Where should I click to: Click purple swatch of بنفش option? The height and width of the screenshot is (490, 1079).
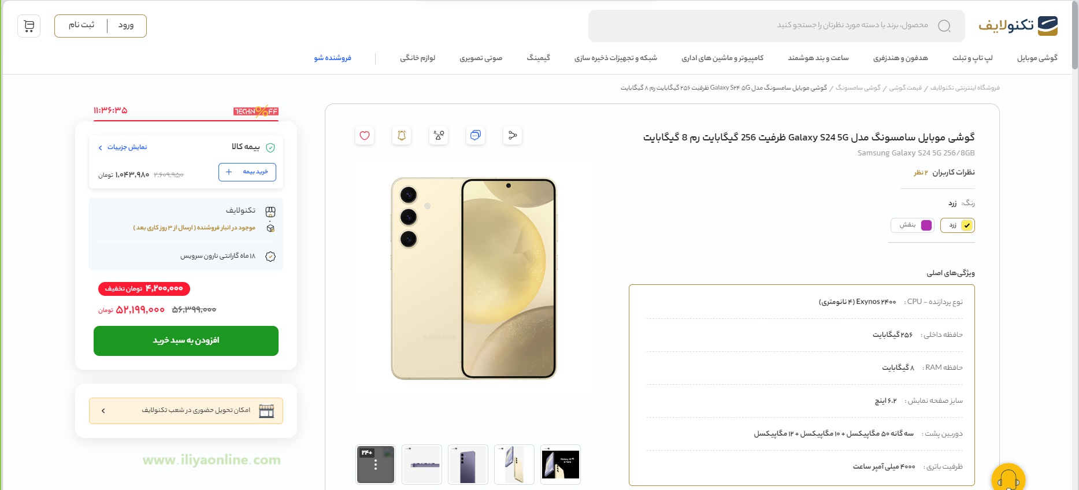pos(926,225)
